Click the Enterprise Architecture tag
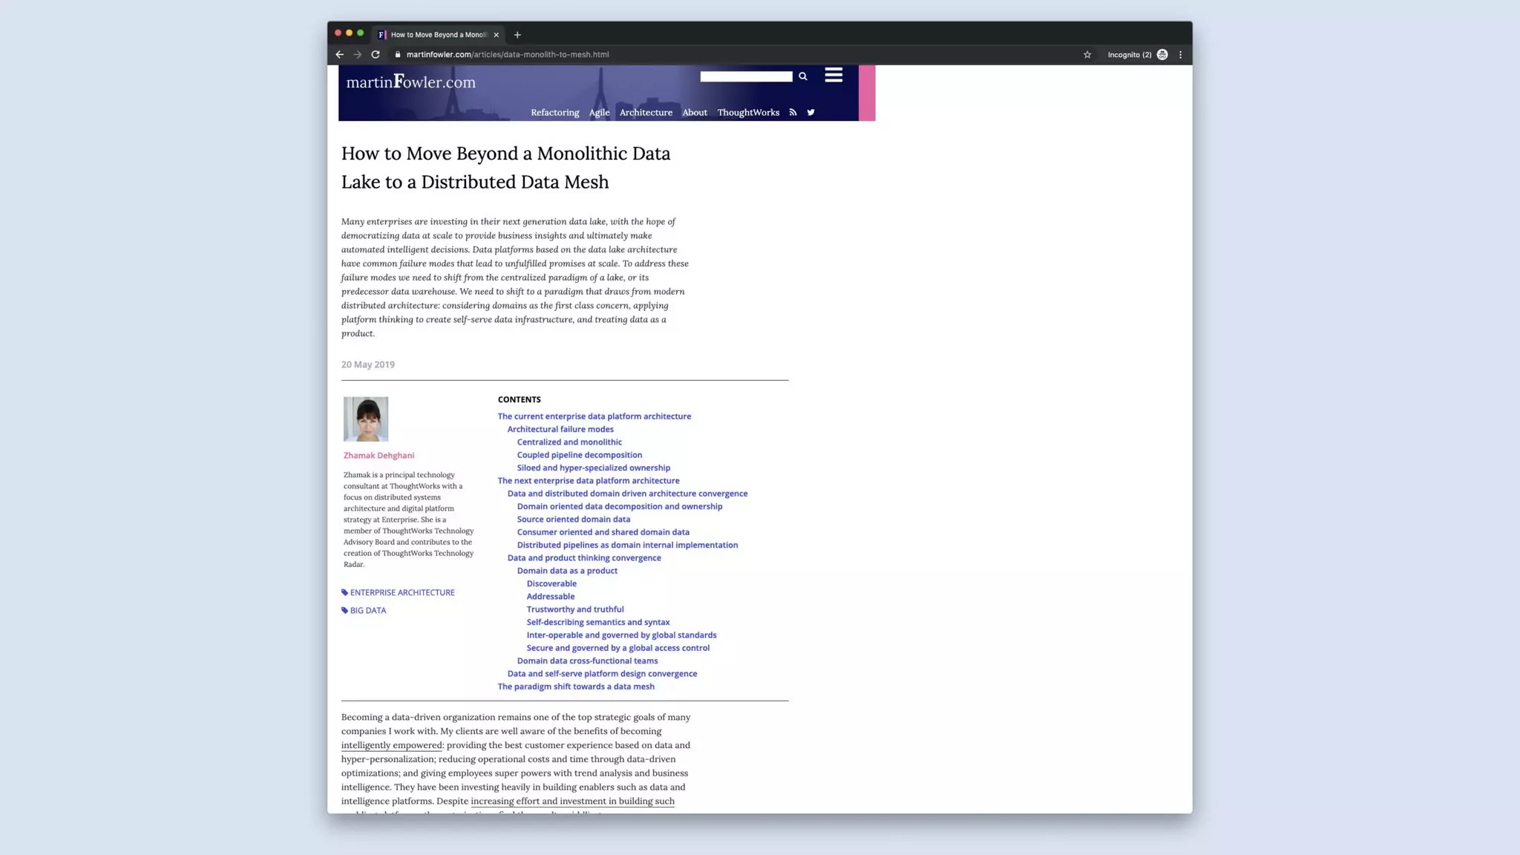1520x855 pixels. (402, 592)
